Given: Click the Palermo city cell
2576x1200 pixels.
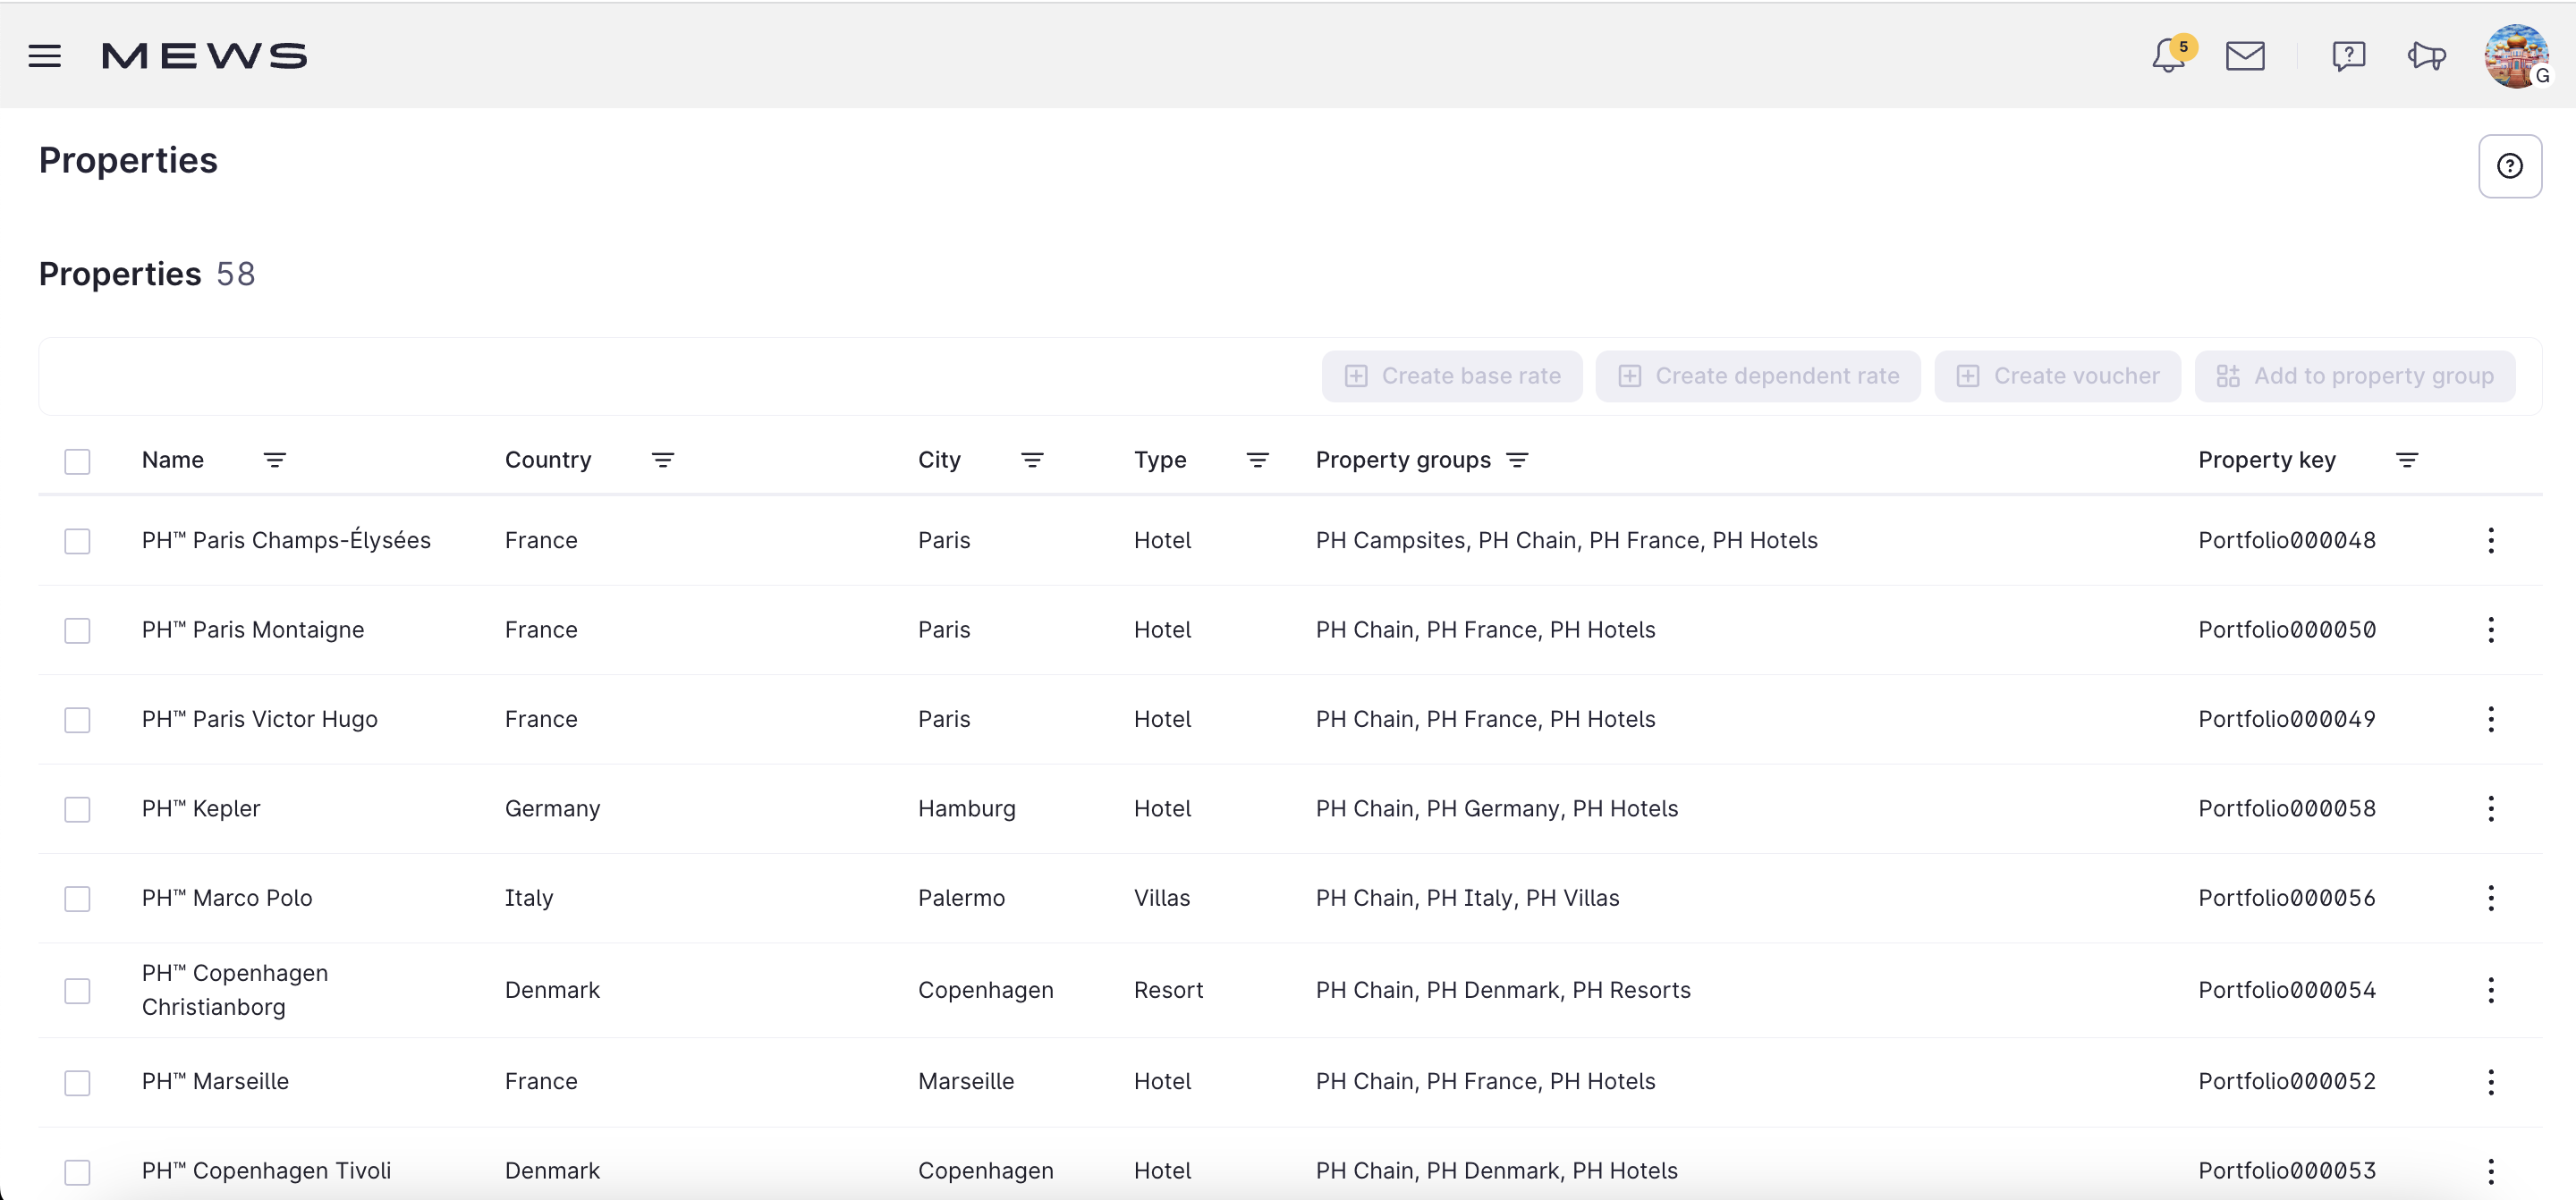Looking at the screenshot, I should pos(962,898).
